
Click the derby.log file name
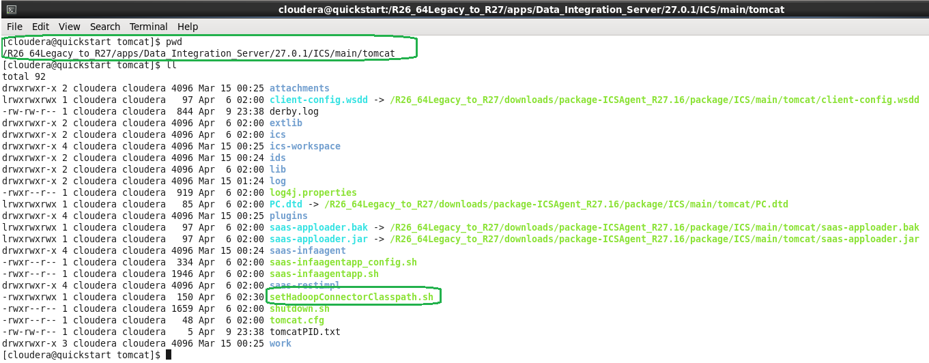click(x=294, y=111)
